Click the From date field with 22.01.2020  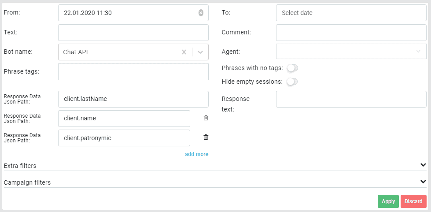click(128, 13)
